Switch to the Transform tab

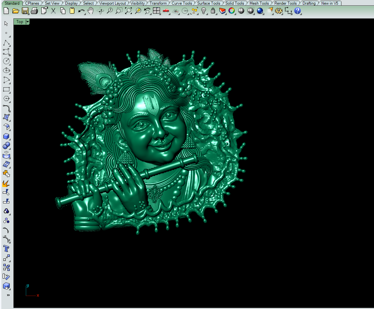tap(158, 3)
